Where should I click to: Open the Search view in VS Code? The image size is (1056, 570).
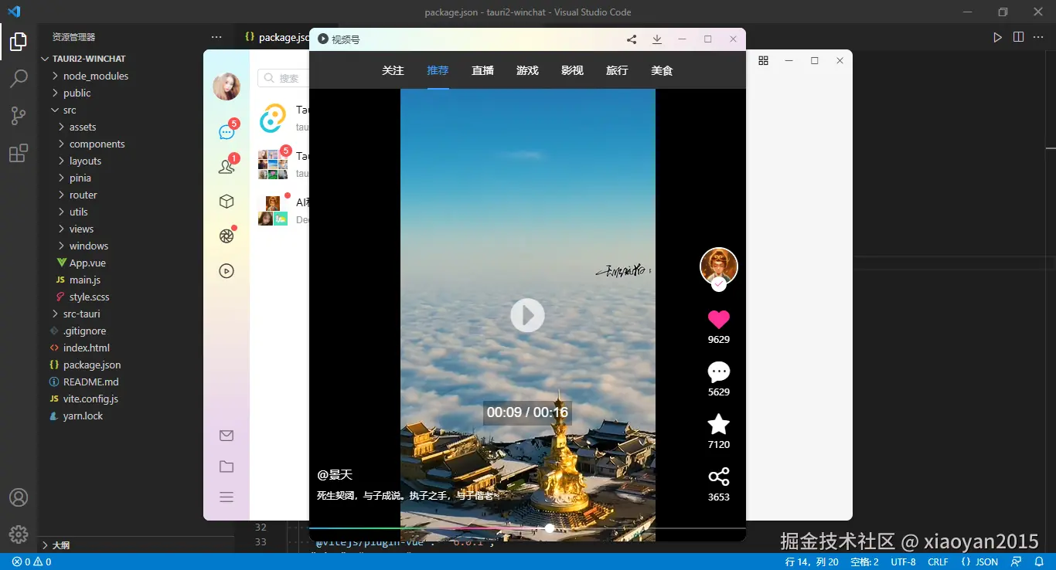click(19, 78)
